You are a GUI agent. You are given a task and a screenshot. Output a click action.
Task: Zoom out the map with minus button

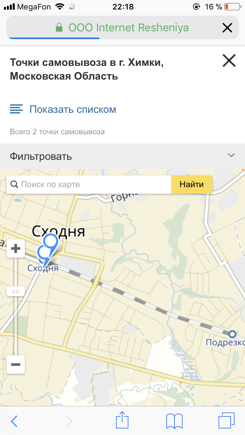tap(16, 364)
